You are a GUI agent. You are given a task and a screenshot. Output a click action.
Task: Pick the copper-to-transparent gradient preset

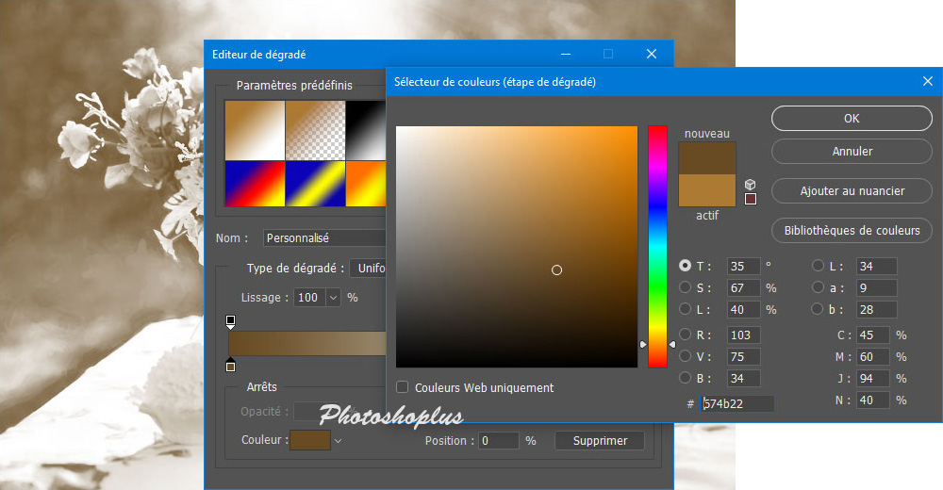(x=314, y=130)
